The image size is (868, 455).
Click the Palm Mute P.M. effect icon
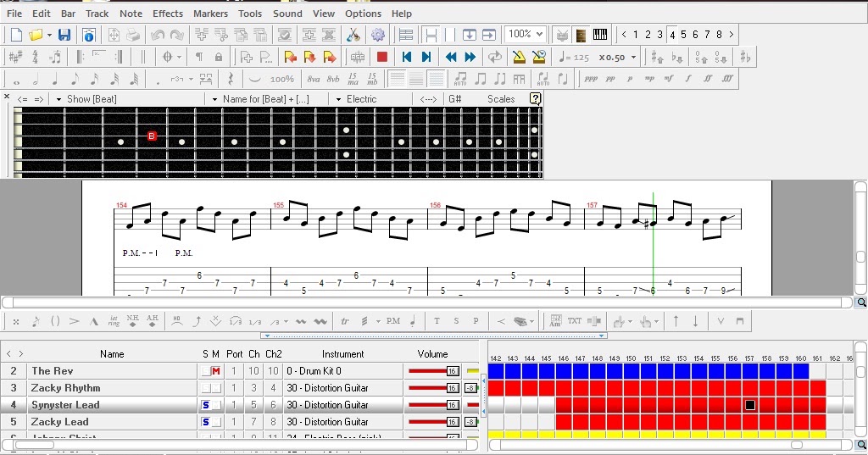393,321
